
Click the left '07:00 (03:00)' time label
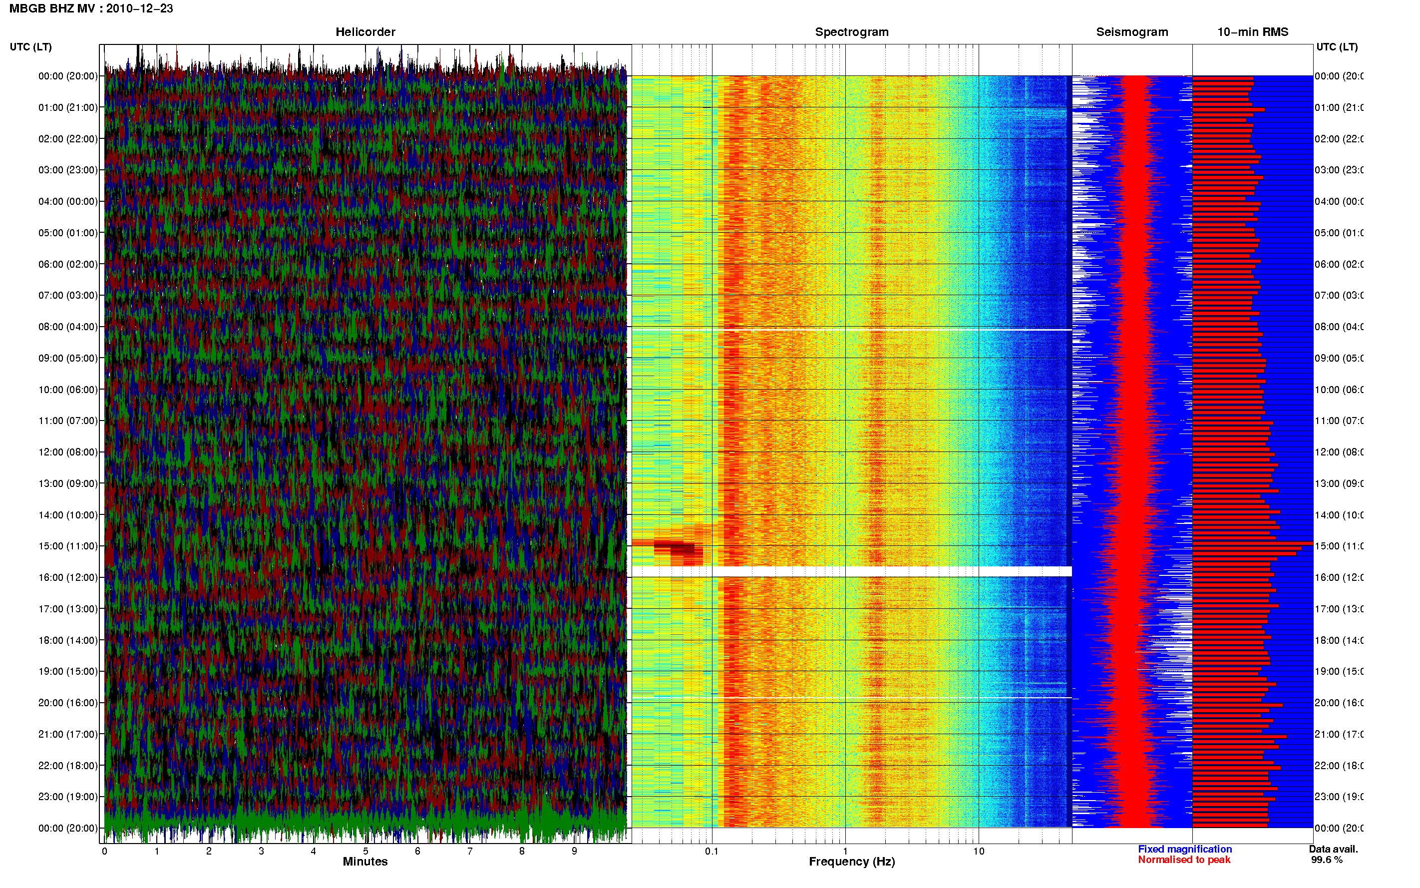[x=68, y=295]
